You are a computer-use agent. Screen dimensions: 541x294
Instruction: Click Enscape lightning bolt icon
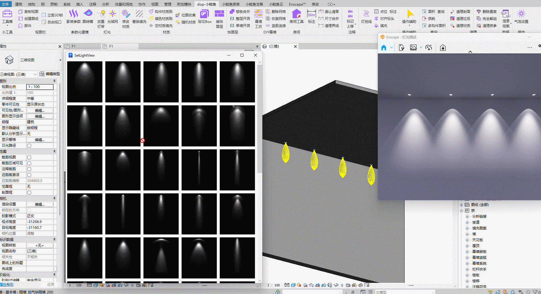tap(443, 48)
